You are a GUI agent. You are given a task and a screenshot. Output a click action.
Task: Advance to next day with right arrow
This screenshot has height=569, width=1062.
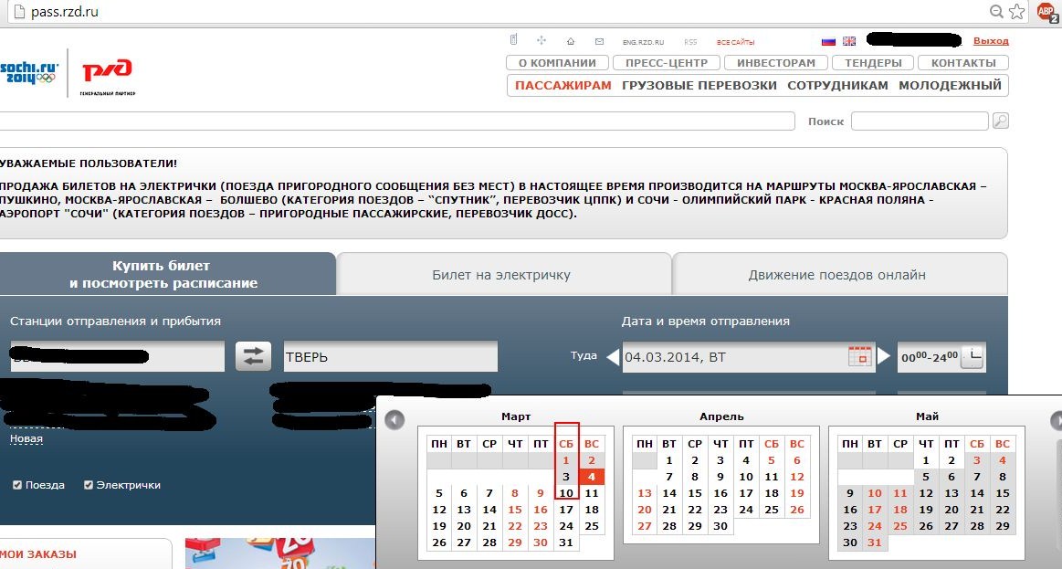884,356
